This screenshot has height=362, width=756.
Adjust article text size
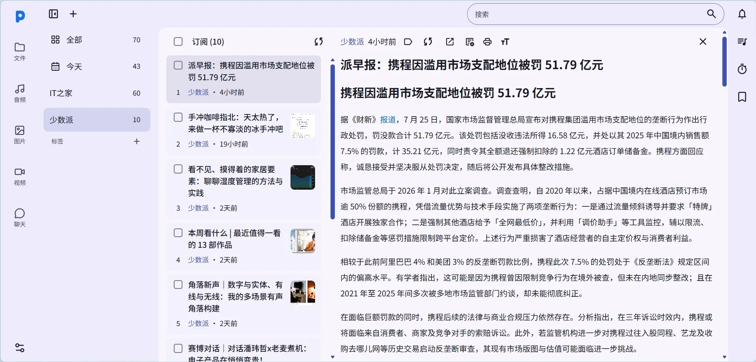coord(505,42)
